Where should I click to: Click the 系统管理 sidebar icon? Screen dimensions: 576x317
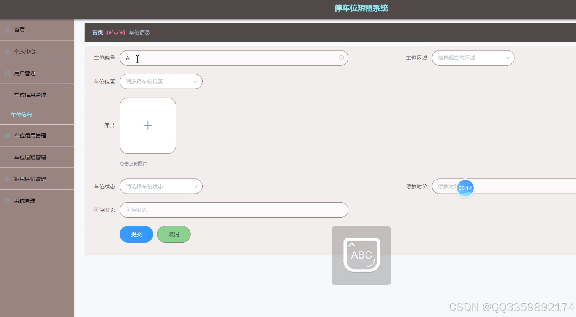point(8,200)
